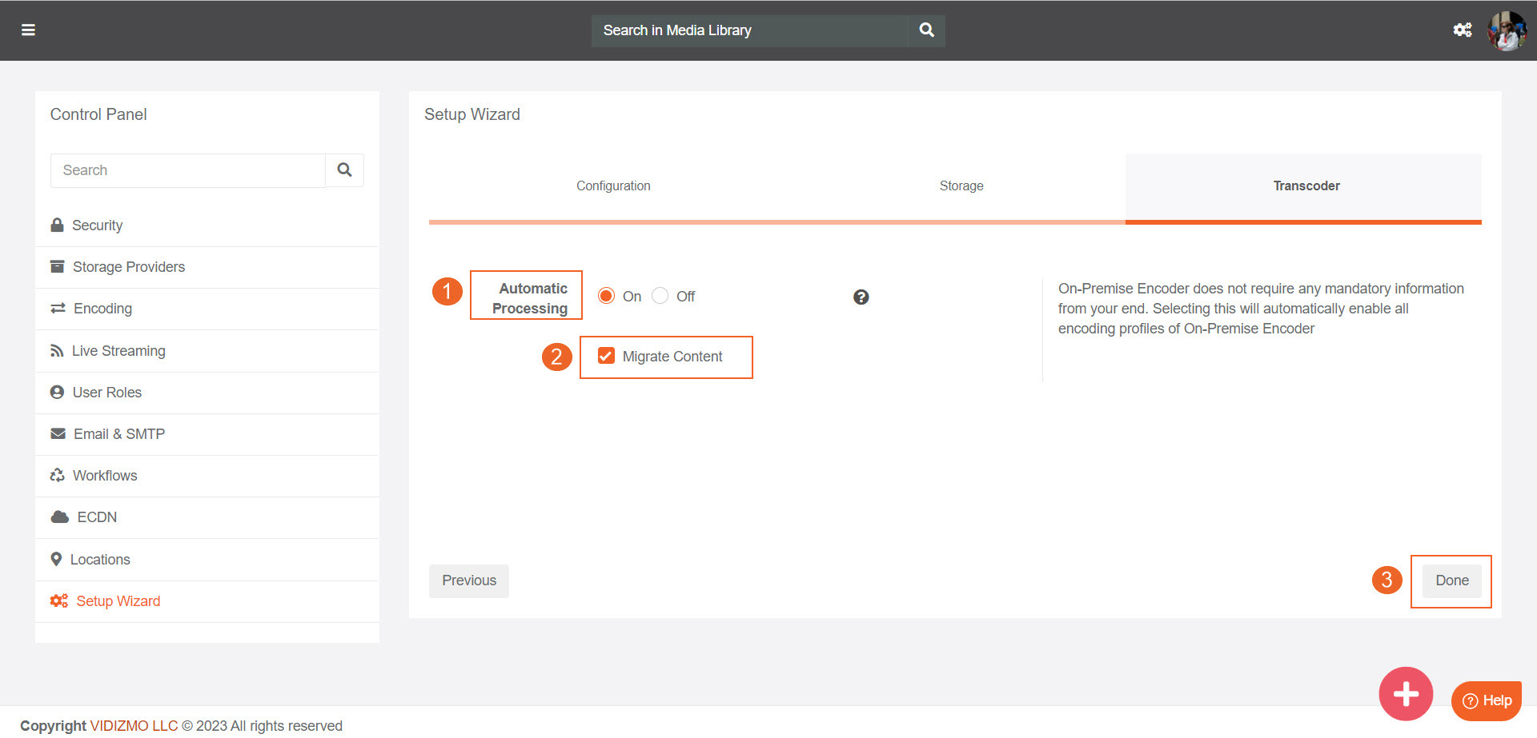Select the Off radio for Automatic Processing
Screen dimensions: 1537x738
coord(660,297)
